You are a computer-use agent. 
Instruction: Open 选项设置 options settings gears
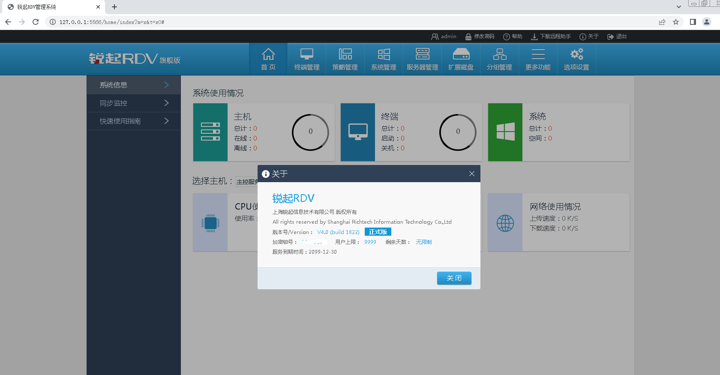576,59
